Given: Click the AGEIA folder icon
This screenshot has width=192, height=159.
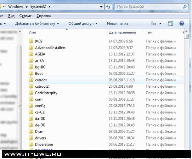Looking at the screenshot, I should click(31, 54).
